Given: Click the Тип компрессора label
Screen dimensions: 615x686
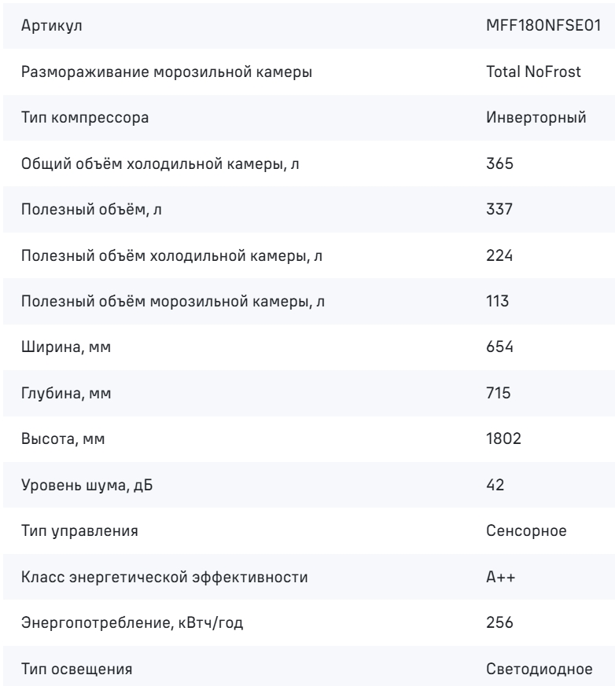Looking at the screenshot, I should 85,118.
